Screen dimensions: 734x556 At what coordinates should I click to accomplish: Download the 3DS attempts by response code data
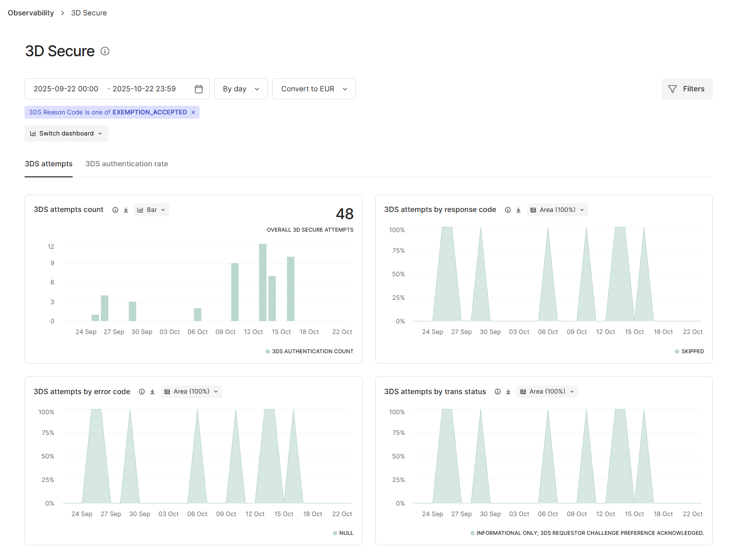[x=519, y=210]
